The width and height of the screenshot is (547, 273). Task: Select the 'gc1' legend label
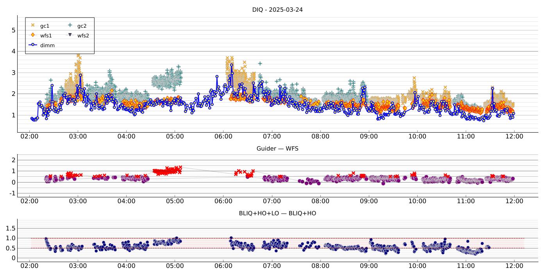click(45, 26)
